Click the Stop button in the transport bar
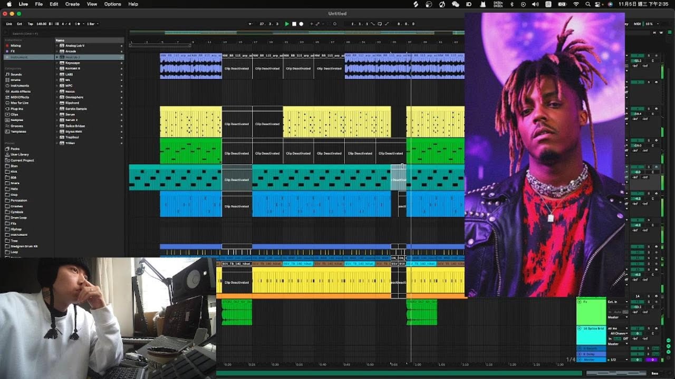This screenshot has height=379, width=675. (294, 24)
